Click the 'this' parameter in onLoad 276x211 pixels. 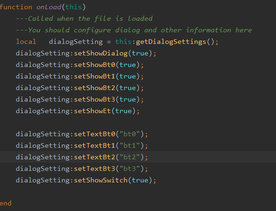(x=74, y=7)
